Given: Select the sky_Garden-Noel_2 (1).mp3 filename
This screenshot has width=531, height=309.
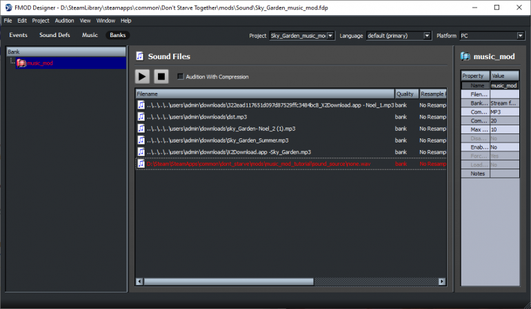Looking at the screenshot, I should [x=221, y=129].
